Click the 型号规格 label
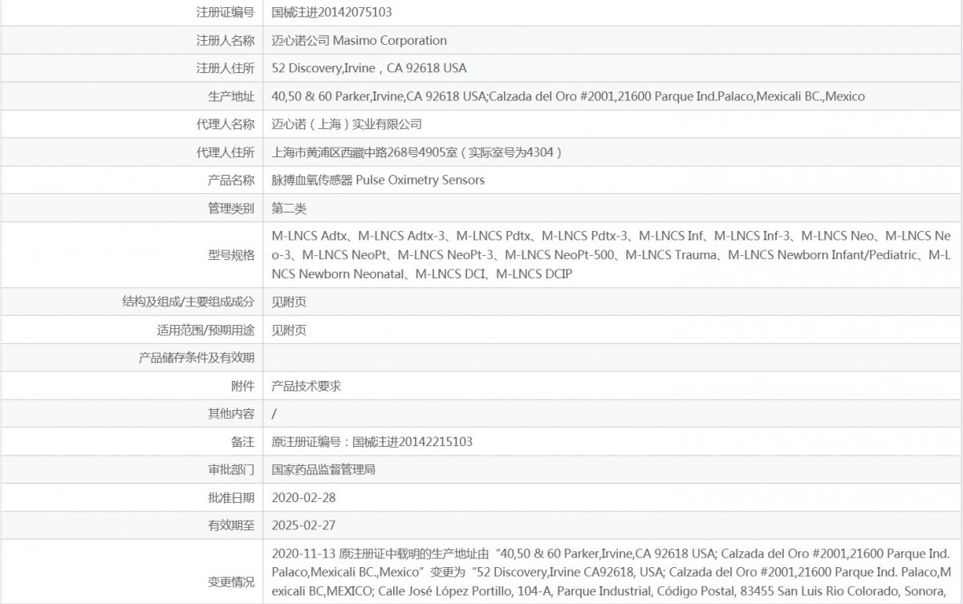This screenshot has height=604, width=963. point(231,255)
